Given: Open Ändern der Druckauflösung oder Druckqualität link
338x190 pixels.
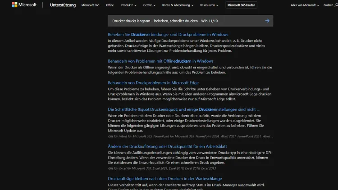Looking at the screenshot, I should pos(167,146).
